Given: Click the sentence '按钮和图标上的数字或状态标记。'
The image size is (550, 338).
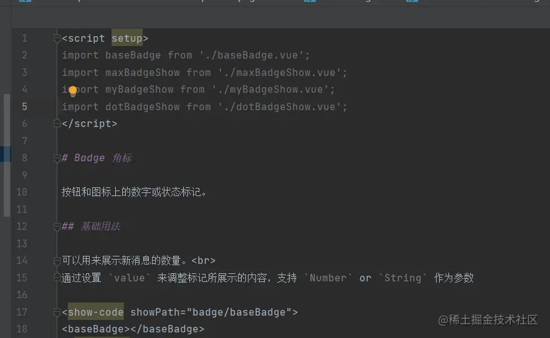Looking at the screenshot, I should (134, 192).
